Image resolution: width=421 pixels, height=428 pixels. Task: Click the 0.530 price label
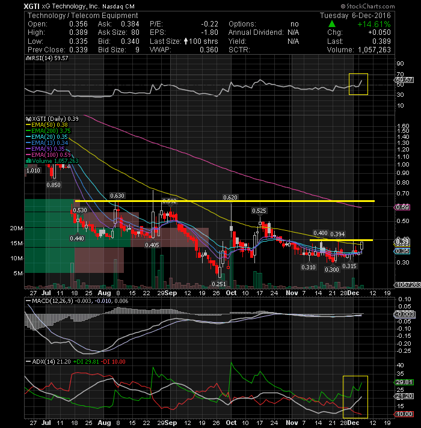click(80, 210)
